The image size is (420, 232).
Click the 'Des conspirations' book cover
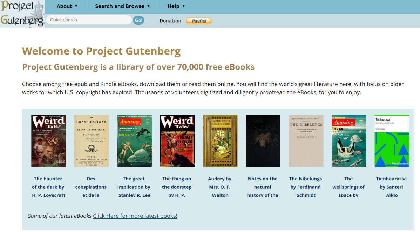pyautogui.click(x=91, y=140)
